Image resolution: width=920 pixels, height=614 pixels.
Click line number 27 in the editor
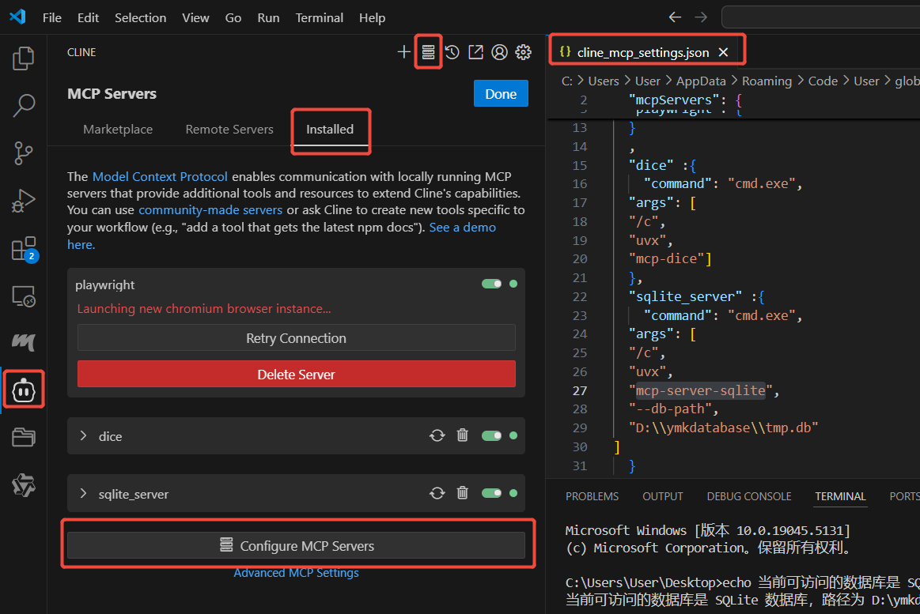(x=580, y=390)
